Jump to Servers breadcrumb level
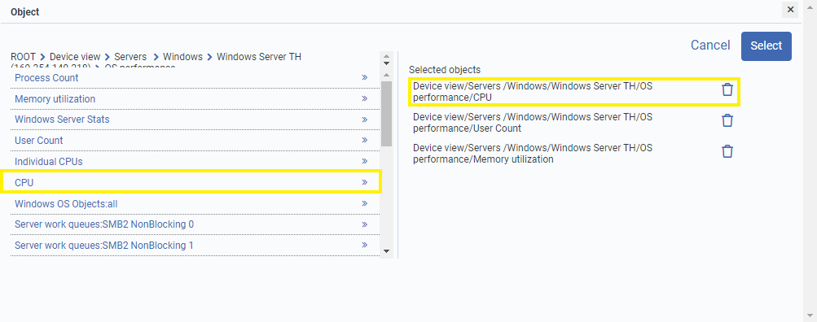Viewport: 817px width, 322px height. [x=130, y=57]
